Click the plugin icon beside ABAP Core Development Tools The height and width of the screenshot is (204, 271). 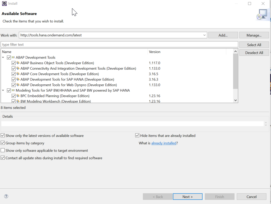click(18, 74)
